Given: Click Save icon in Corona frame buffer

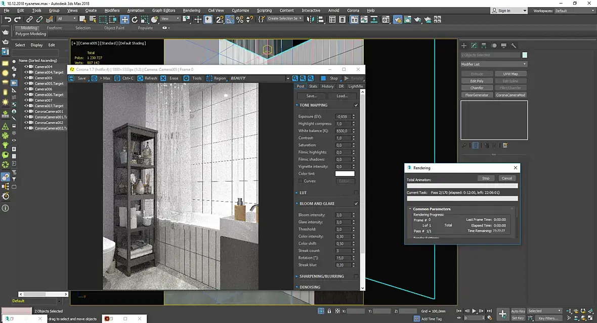Looking at the screenshot, I should [72, 78].
